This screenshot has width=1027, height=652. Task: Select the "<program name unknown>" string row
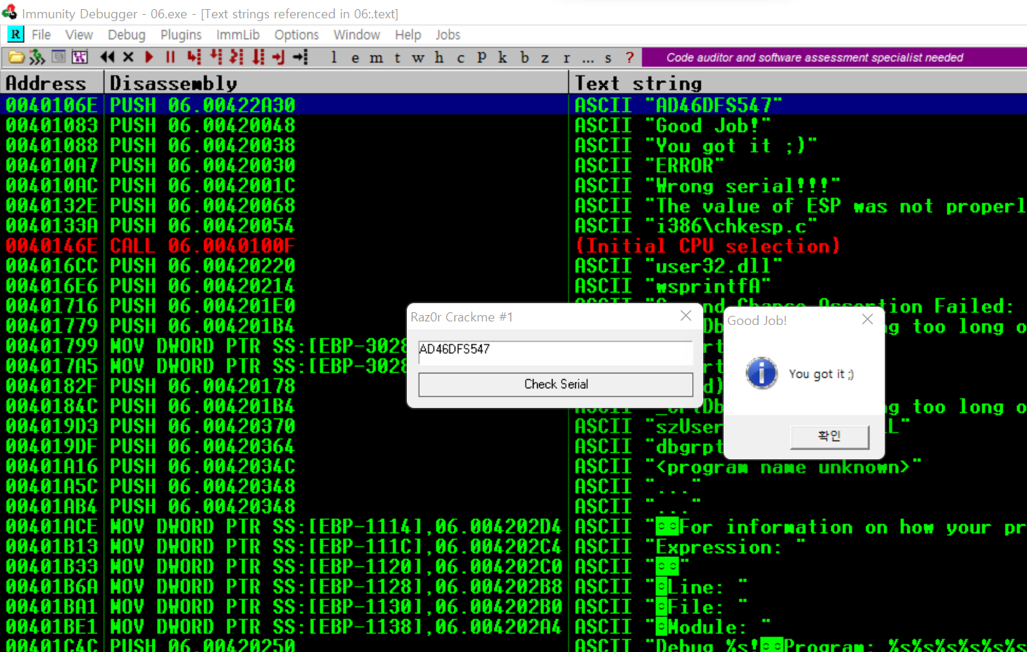pyautogui.click(x=514, y=466)
